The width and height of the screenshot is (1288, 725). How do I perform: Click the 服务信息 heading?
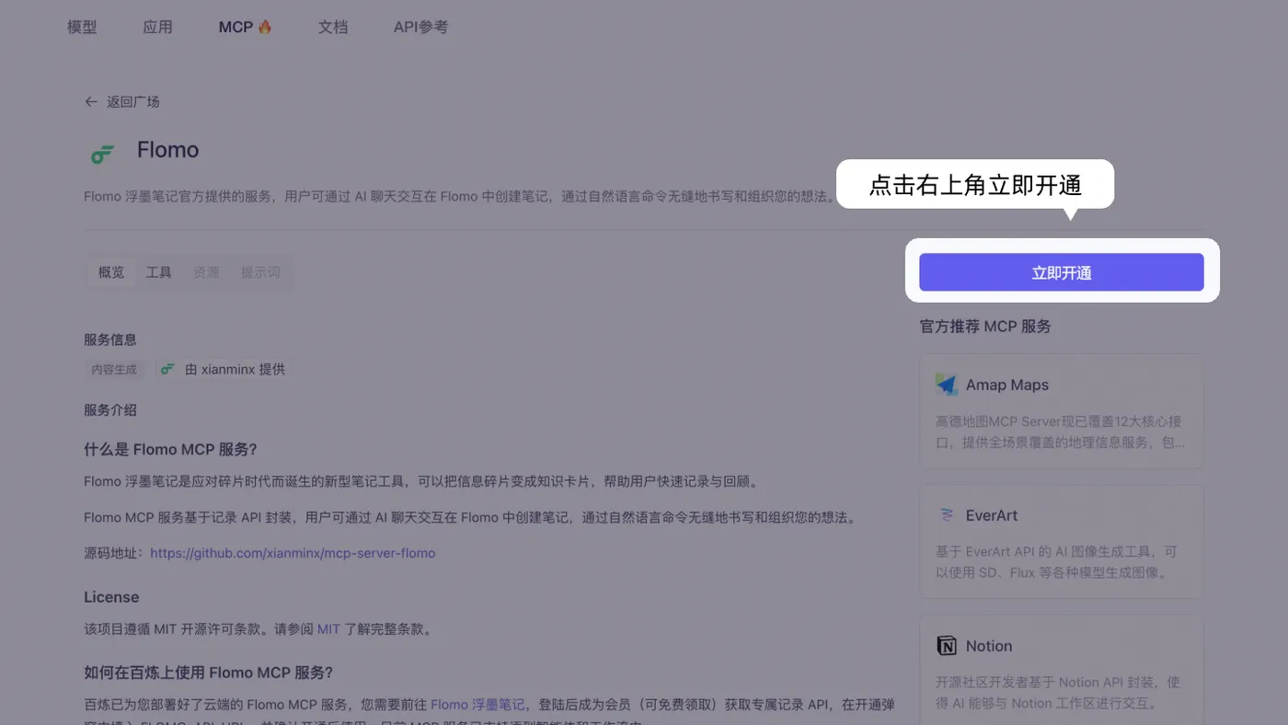(110, 339)
